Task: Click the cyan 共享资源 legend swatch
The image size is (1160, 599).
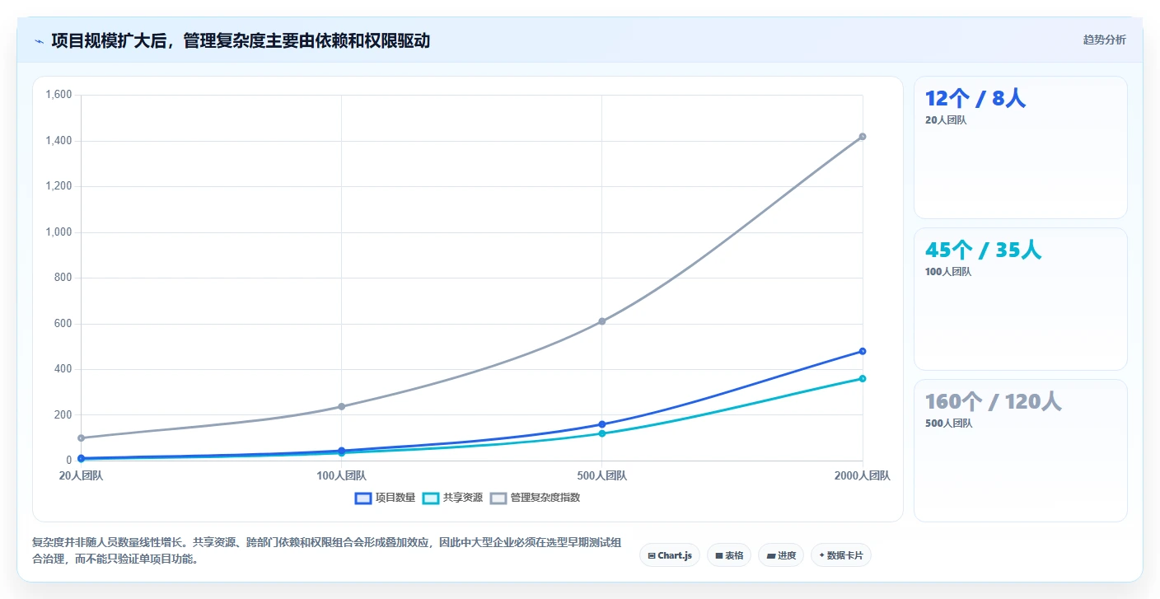Action: [431, 498]
